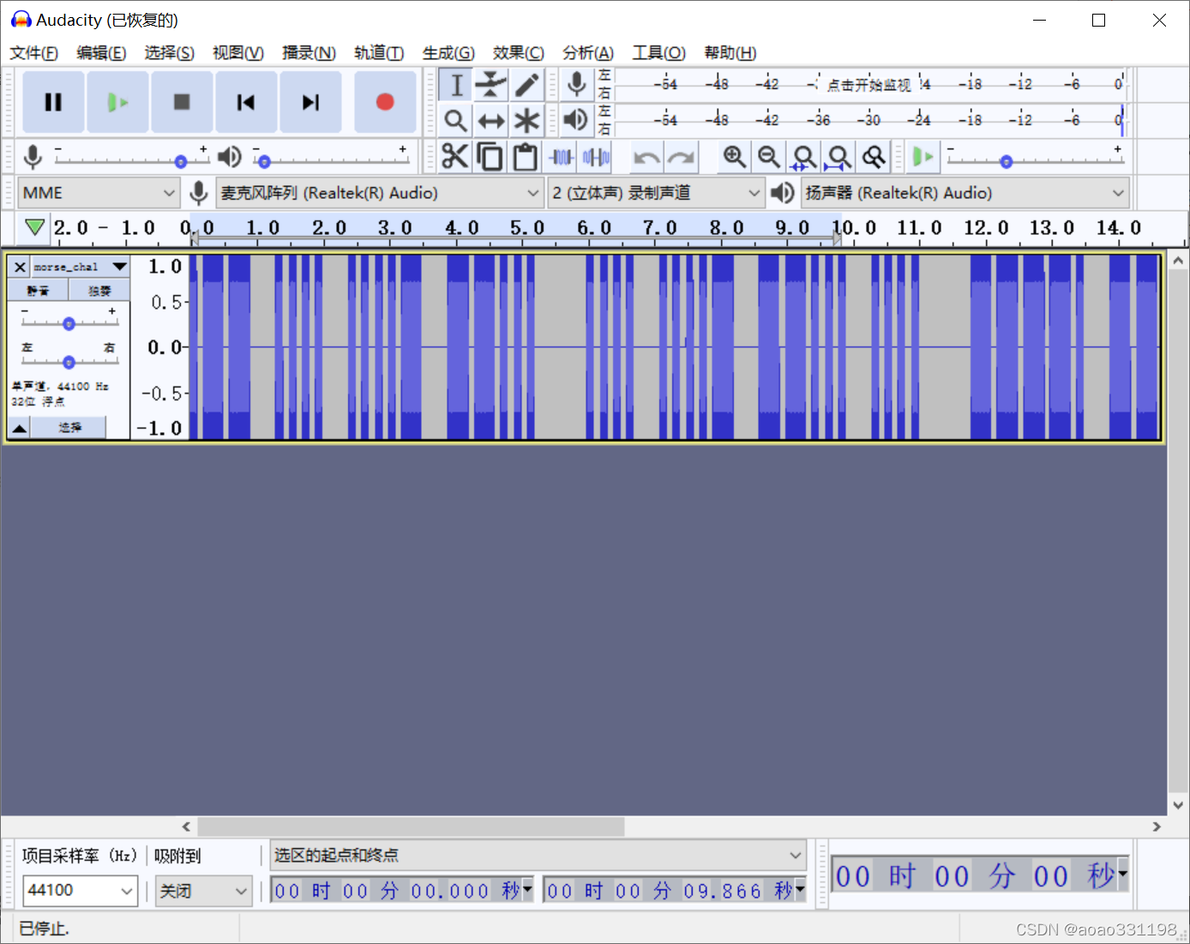Select the Zoom magnifier tool
This screenshot has width=1190, height=944.
click(x=456, y=120)
